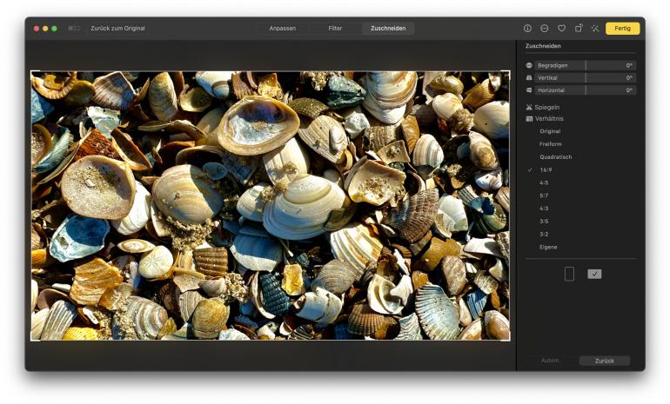The width and height of the screenshot is (670, 404).
Task: Click the Horizontal perspective icon
Action: click(x=529, y=90)
